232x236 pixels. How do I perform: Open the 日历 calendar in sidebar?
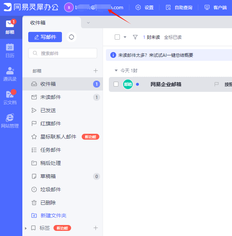click(10, 51)
